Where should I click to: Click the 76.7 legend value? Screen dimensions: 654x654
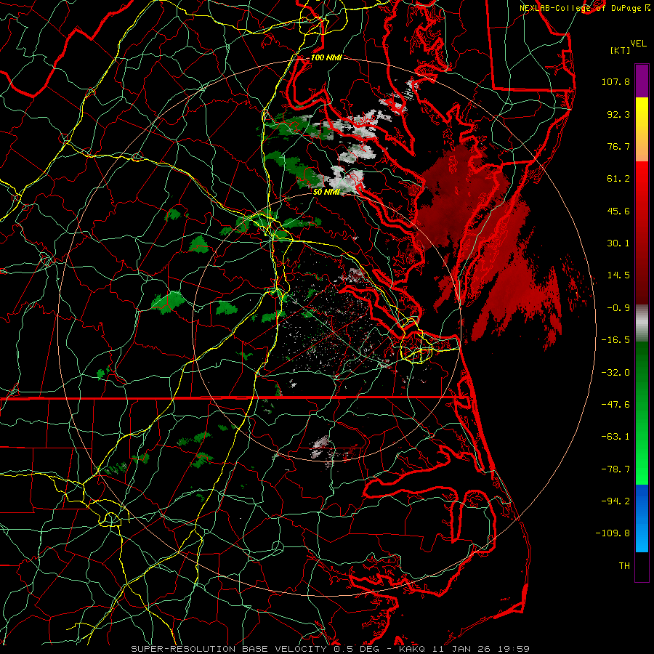[x=618, y=146]
